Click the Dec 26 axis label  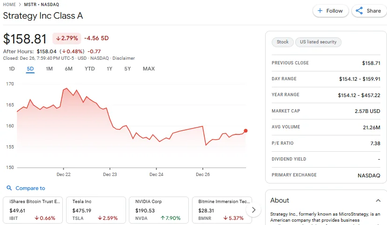point(202,174)
